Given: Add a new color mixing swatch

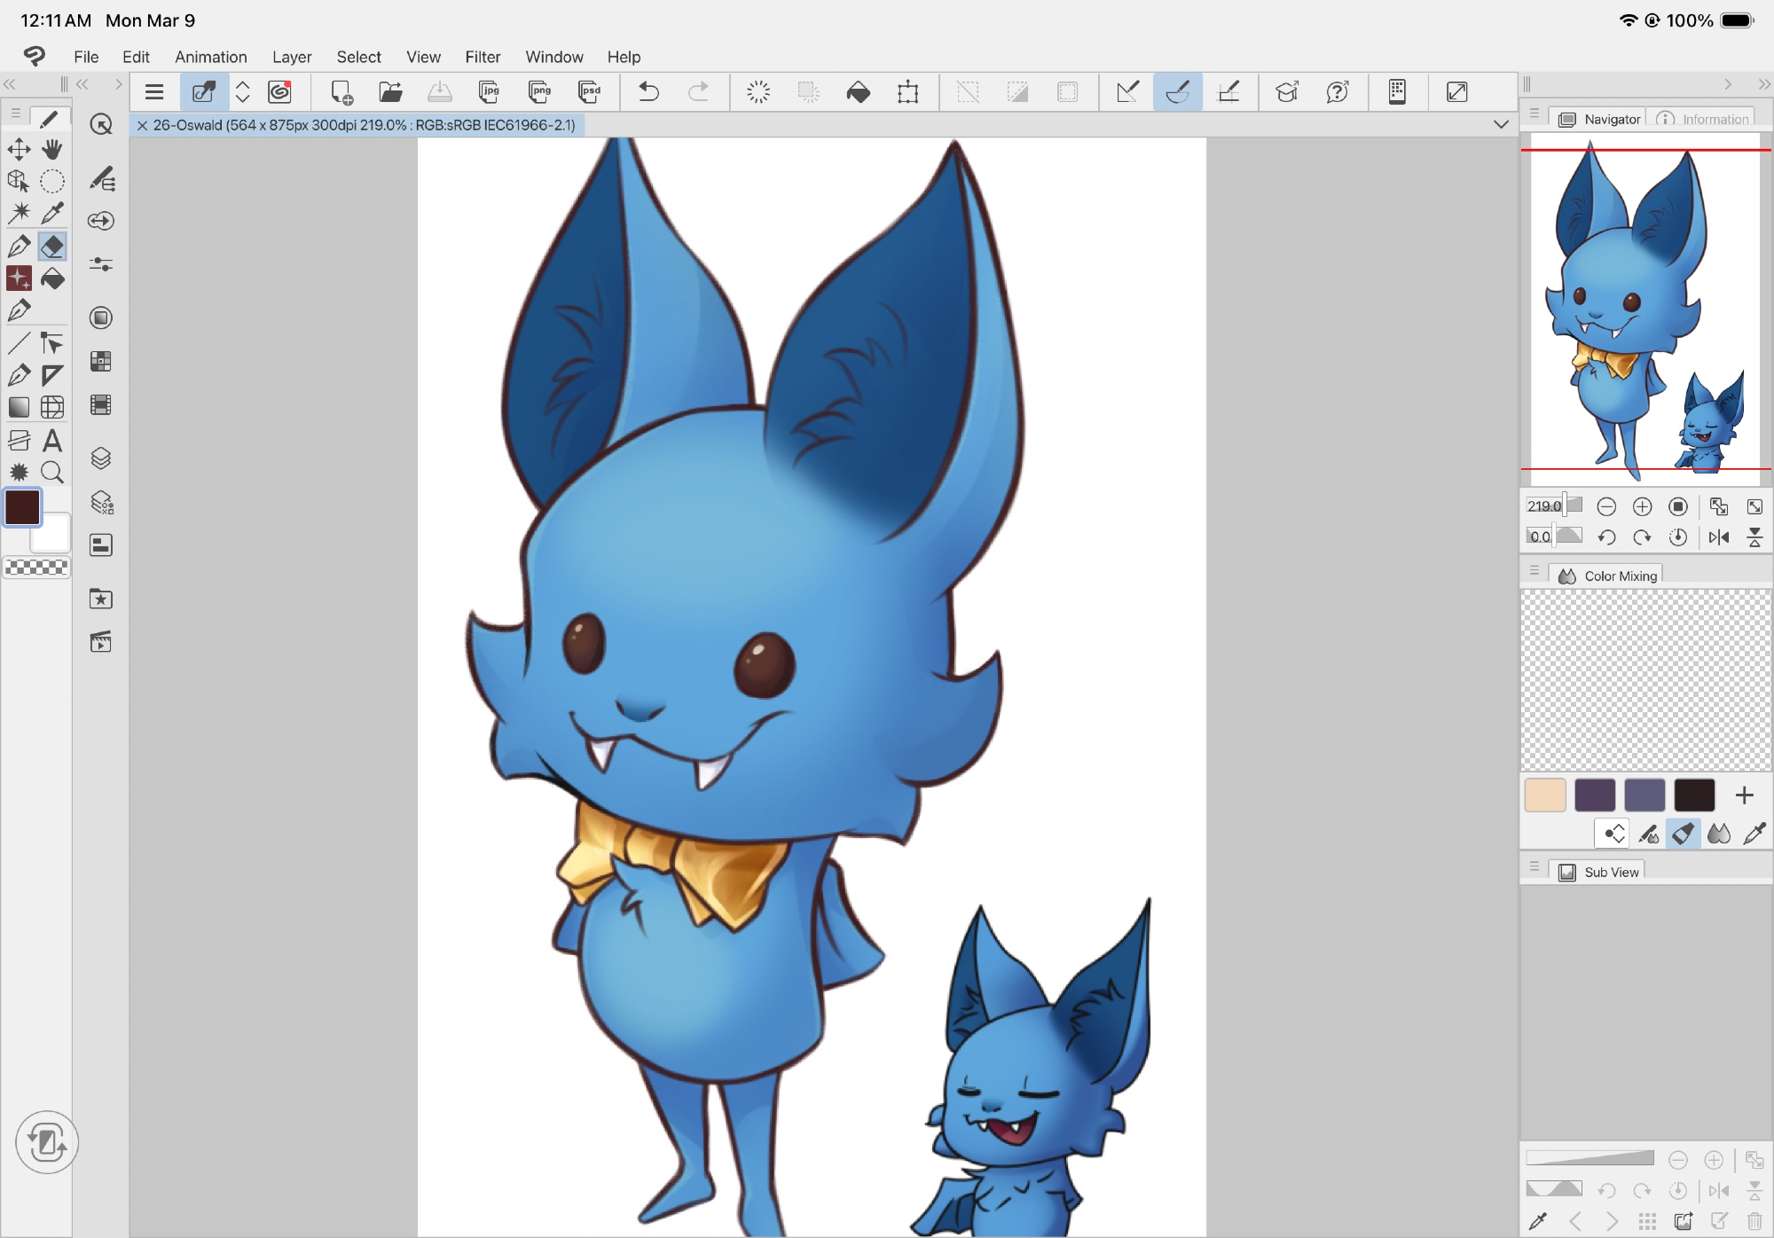Looking at the screenshot, I should pyautogui.click(x=1744, y=795).
